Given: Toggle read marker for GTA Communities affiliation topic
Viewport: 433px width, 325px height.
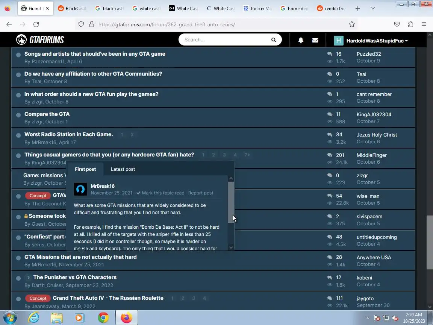Looking at the screenshot, I should coord(18,74).
